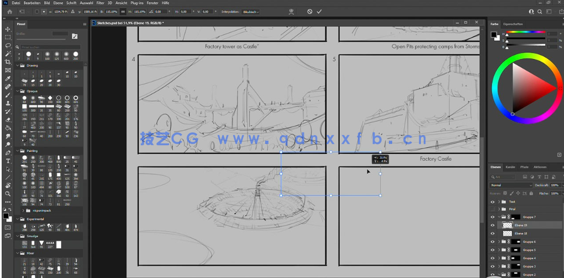Select the Crop tool
Image resolution: width=564 pixels, height=278 pixels.
click(x=8, y=62)
